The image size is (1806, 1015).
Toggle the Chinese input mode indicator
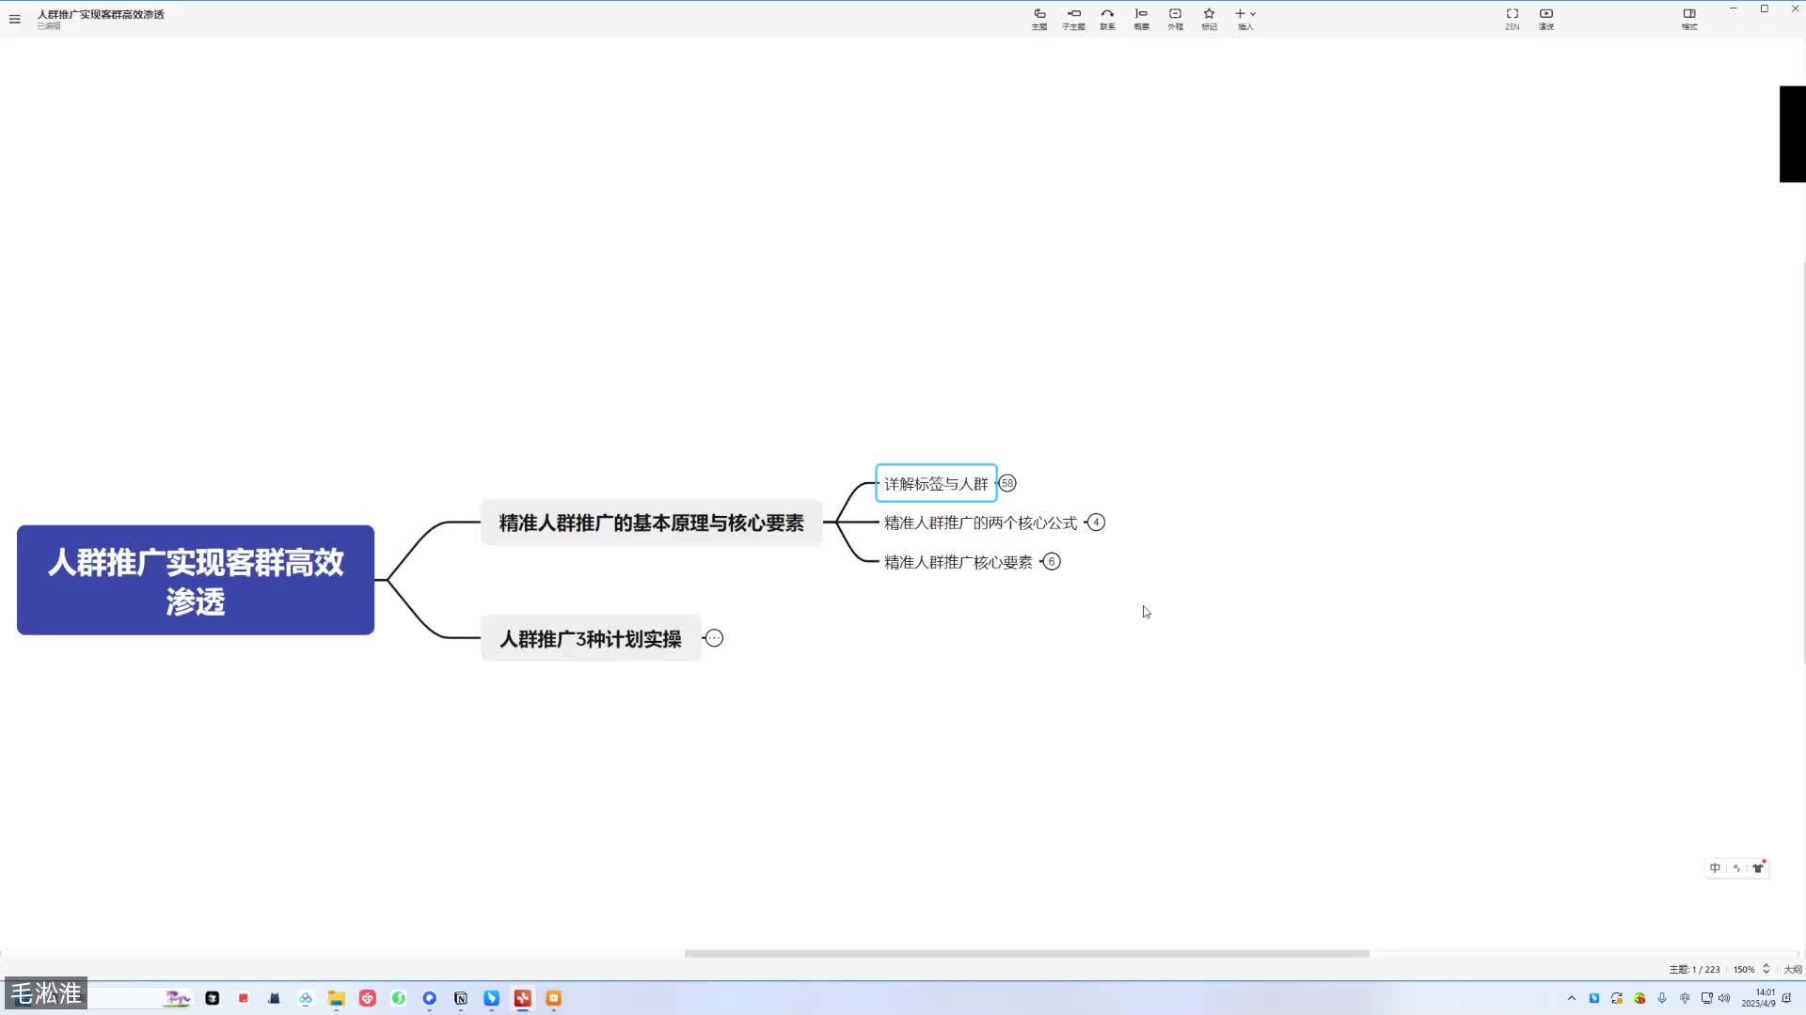tap(1715, 868)
